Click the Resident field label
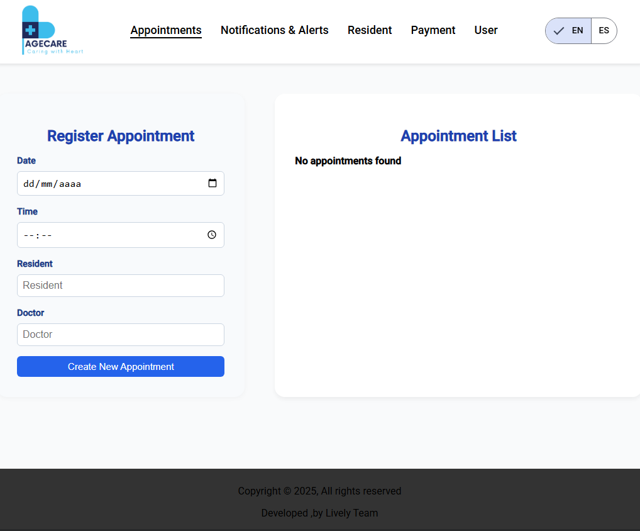This screenshot has height=531, width=640. [x=35, y=264]
